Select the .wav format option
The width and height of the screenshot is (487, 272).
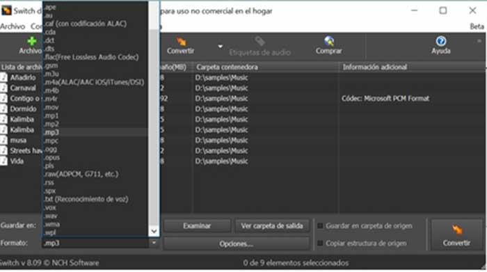pos(95,216)
